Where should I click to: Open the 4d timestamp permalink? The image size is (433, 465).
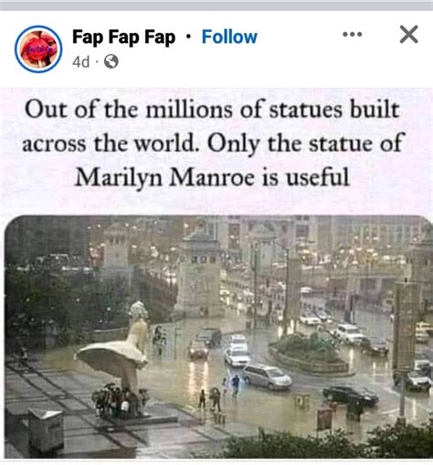point(81,62)
